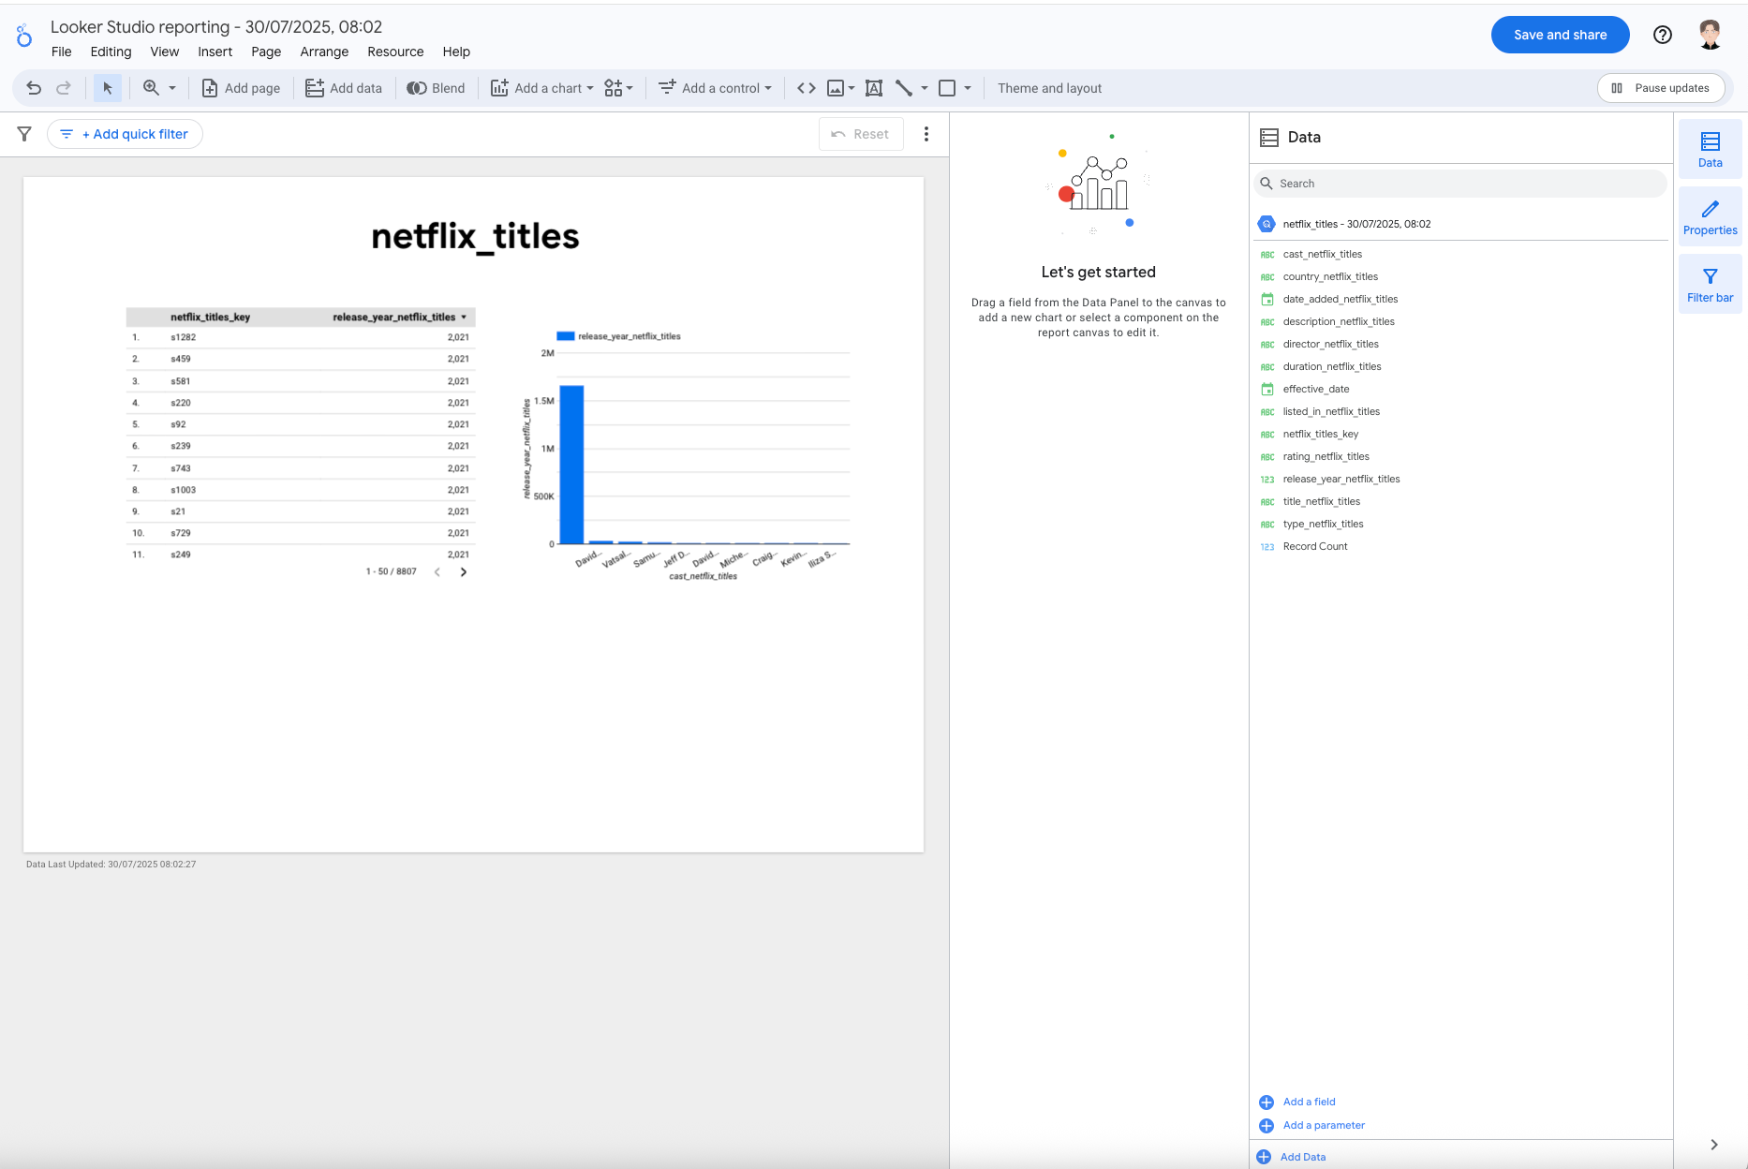Insert a URL embed element

[x=806, y=88]
